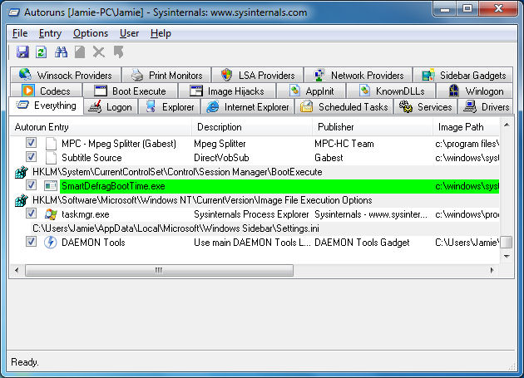Click the Subtitle Source file icon
The height and width of the screenshot is (378, 524).
tap(51, 158)
